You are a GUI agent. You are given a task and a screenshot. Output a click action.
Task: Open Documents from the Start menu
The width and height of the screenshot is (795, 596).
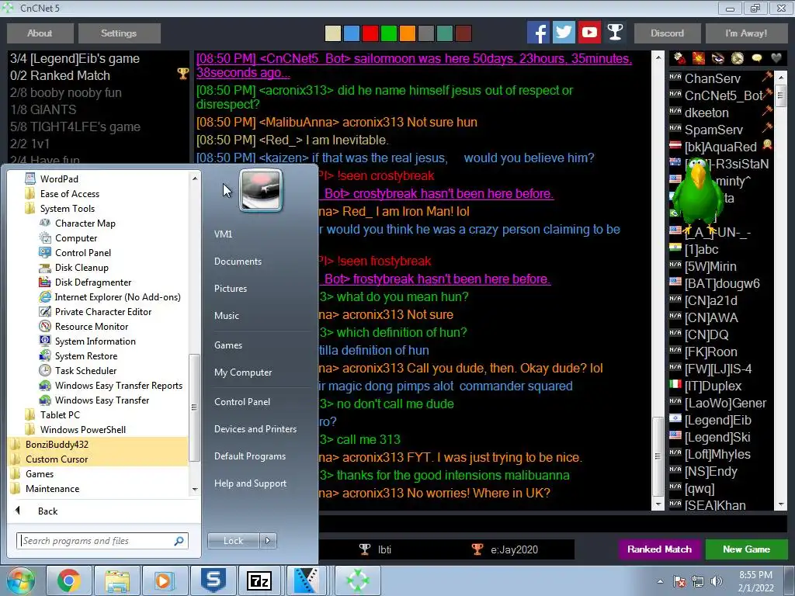tap(238, 262)
